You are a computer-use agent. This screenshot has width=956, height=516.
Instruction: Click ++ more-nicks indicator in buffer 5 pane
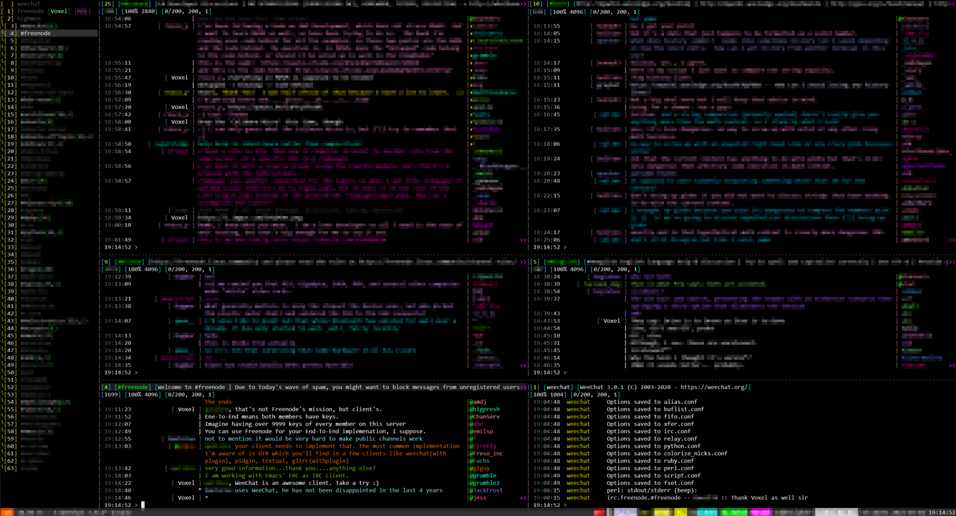point(952,365)
